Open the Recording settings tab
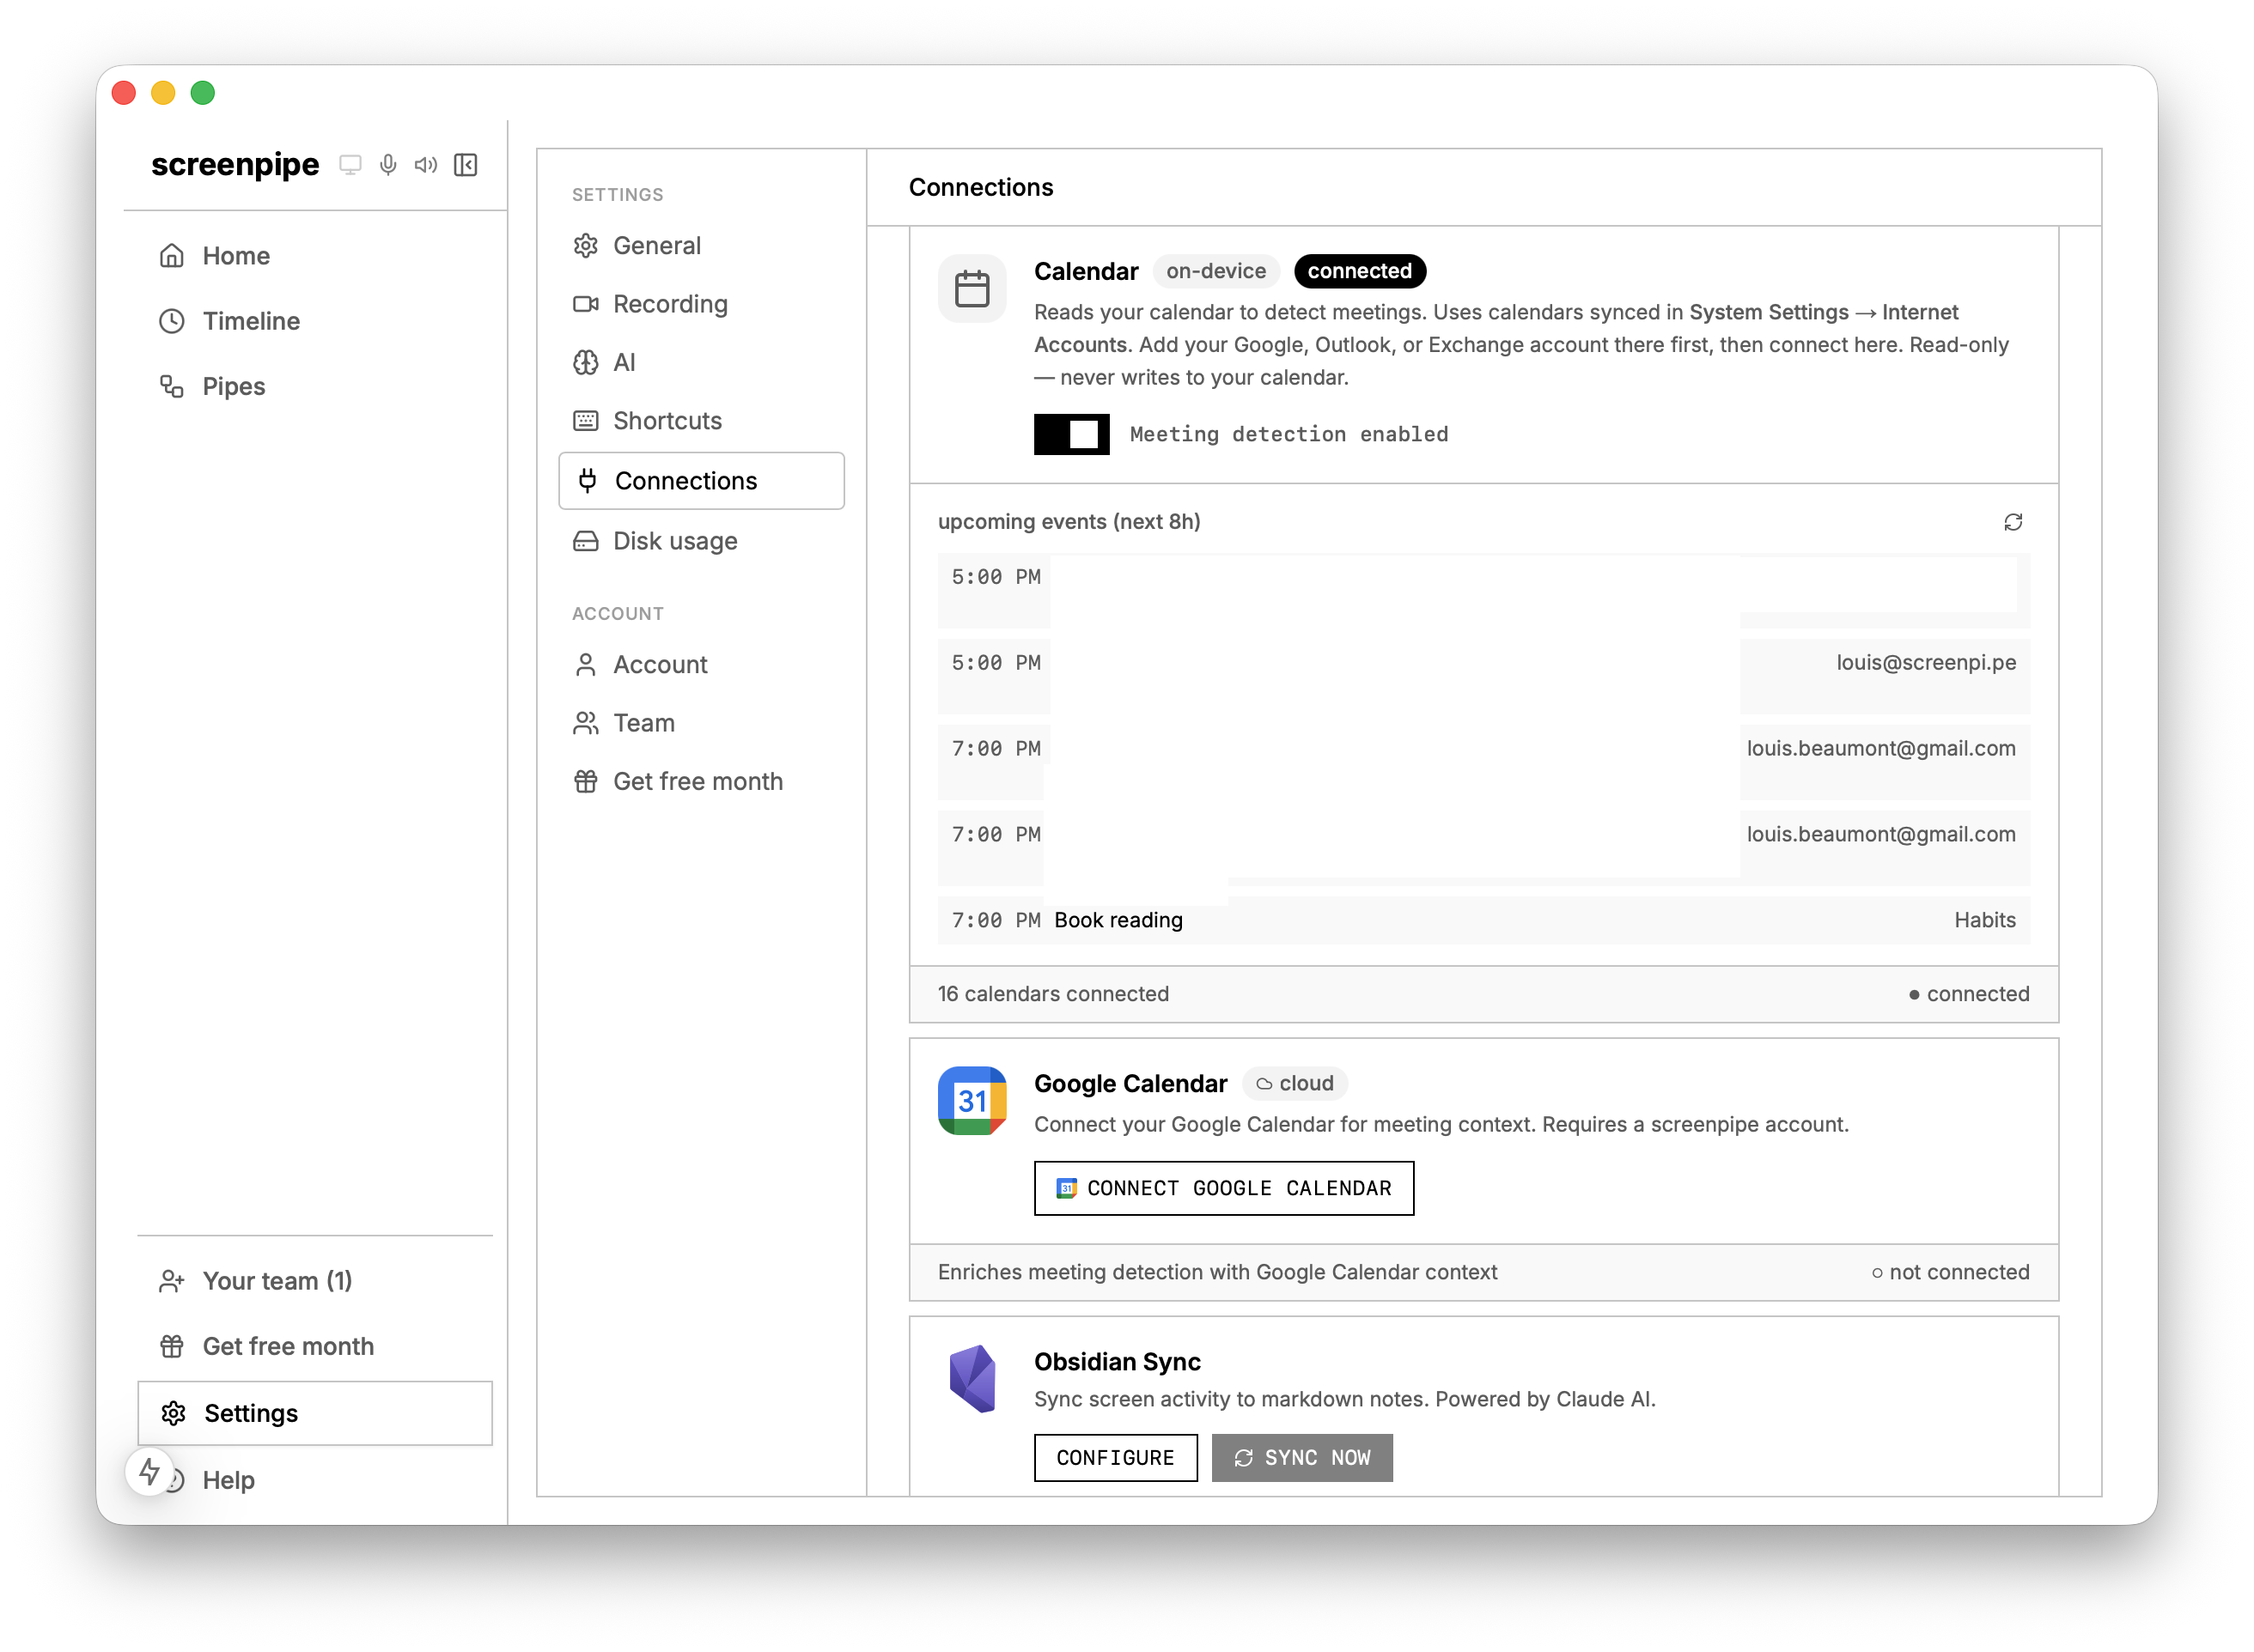This screenshot has height=1652, width=2254. (x=669, y=304)
